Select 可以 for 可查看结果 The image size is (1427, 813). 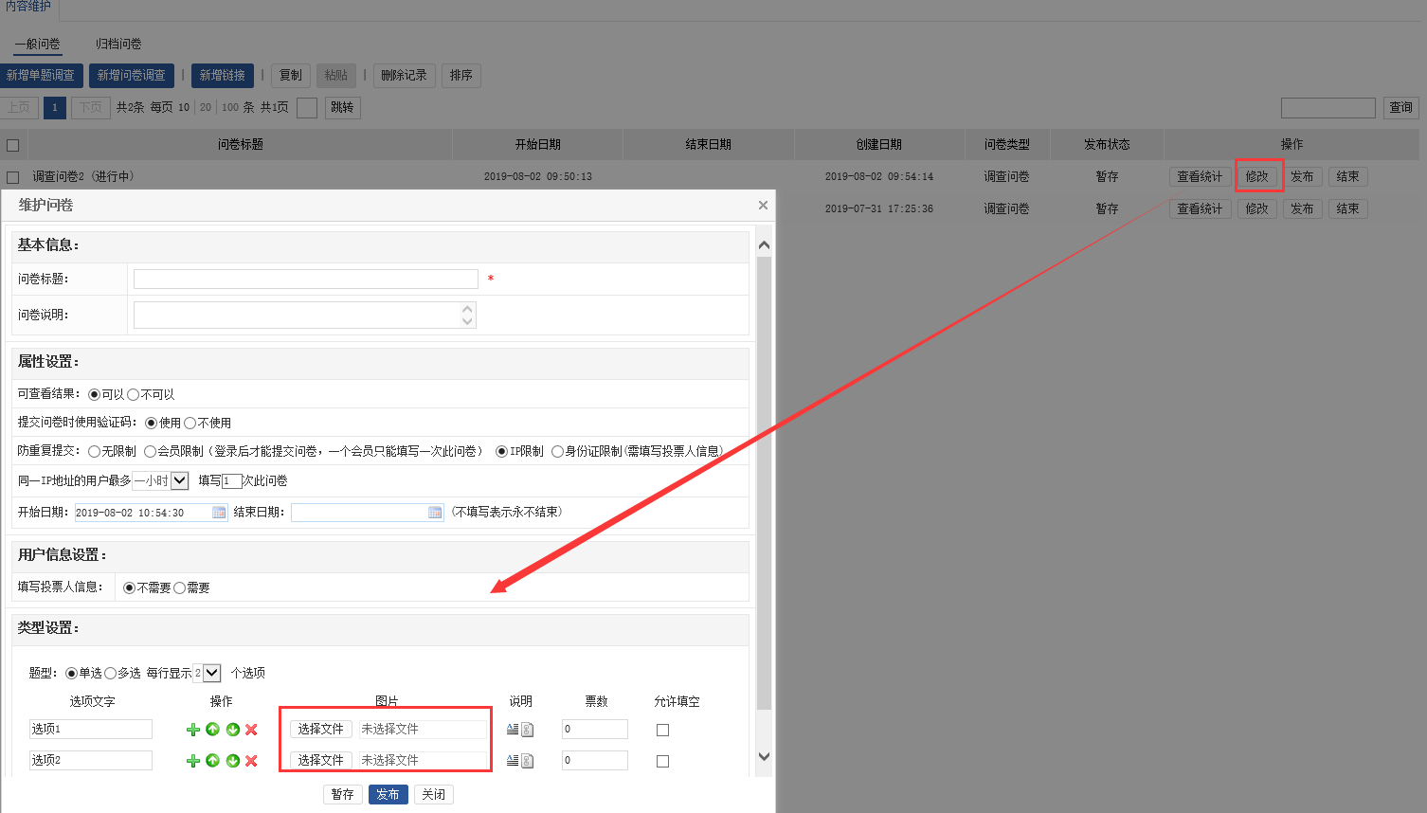94,394
